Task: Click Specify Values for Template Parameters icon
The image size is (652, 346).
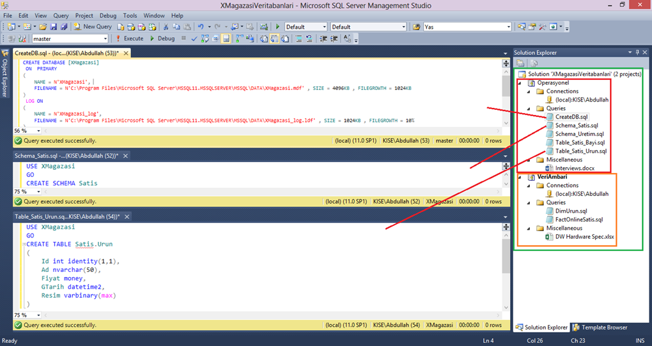Action: [x=348, y=39]
